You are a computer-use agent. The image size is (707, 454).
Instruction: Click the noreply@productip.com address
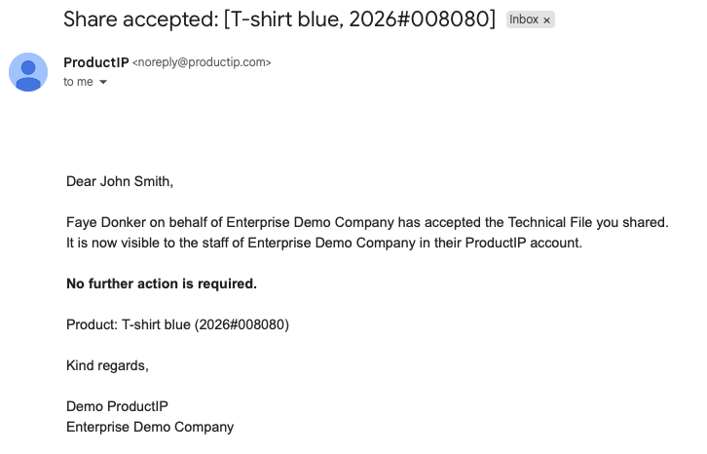(202, 62)
